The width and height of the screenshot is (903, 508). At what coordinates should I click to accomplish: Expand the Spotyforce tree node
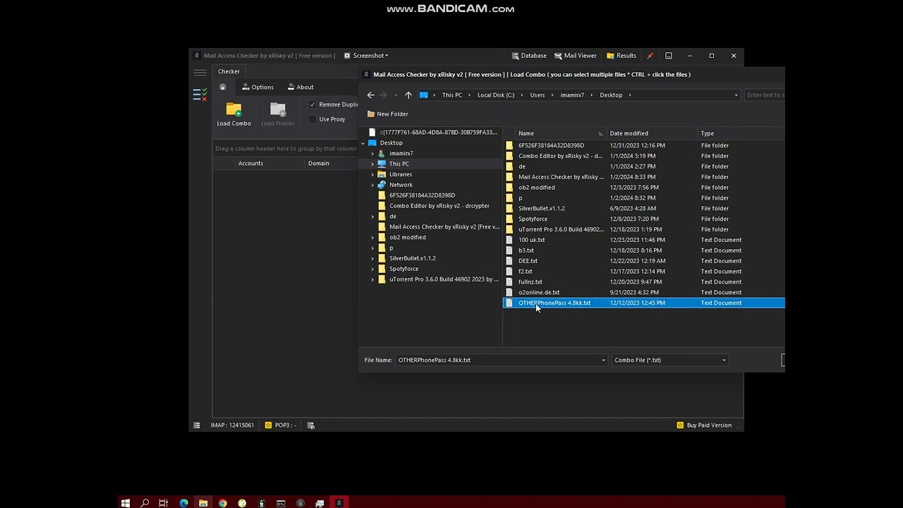pos(372,269)
